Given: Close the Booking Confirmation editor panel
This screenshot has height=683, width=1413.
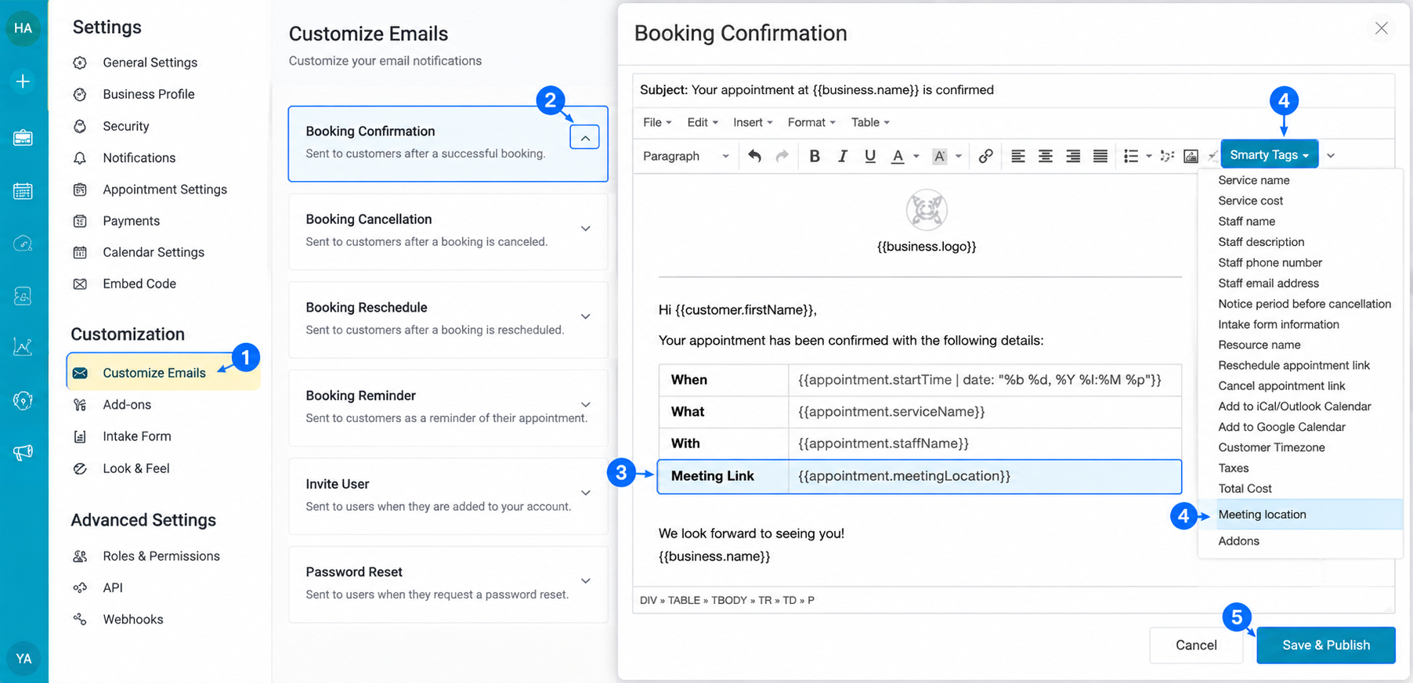Looking at the screenshot, I should (1382, 28).
